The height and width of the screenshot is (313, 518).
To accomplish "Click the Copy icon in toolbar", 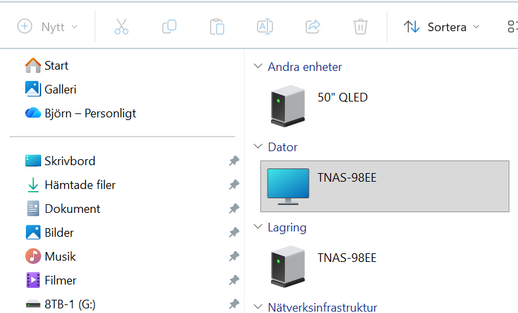I will [x=169, y=27].
